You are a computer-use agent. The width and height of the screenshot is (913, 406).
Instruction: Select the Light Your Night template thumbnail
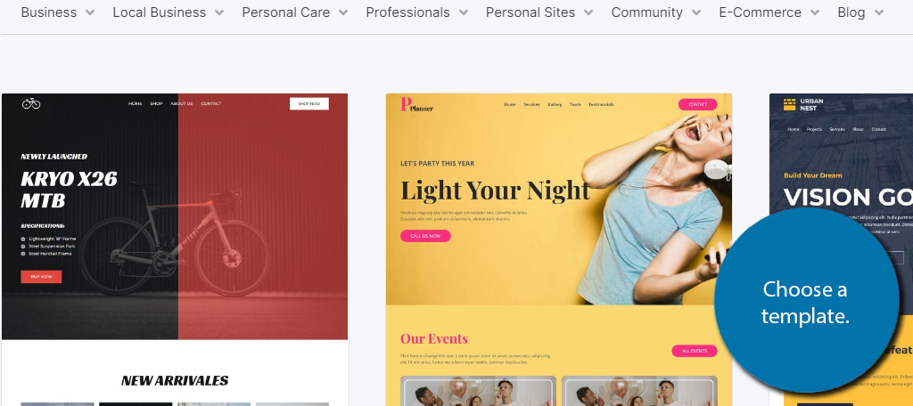pos(558,249)
